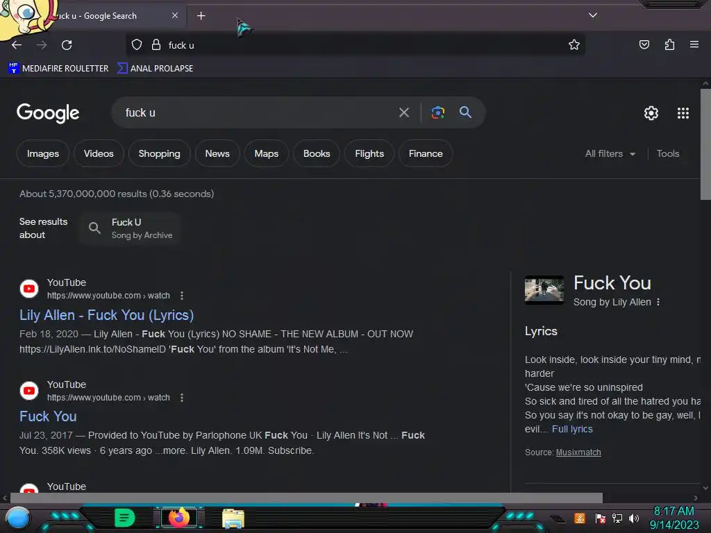Click the horizontal scrollbar right arrow
This screenshot has height=533, width=711.
696,498
